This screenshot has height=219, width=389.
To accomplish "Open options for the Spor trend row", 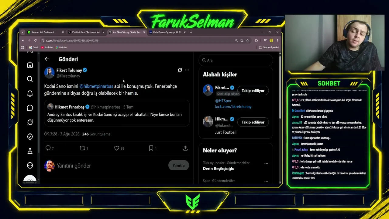I will [266, 181].
